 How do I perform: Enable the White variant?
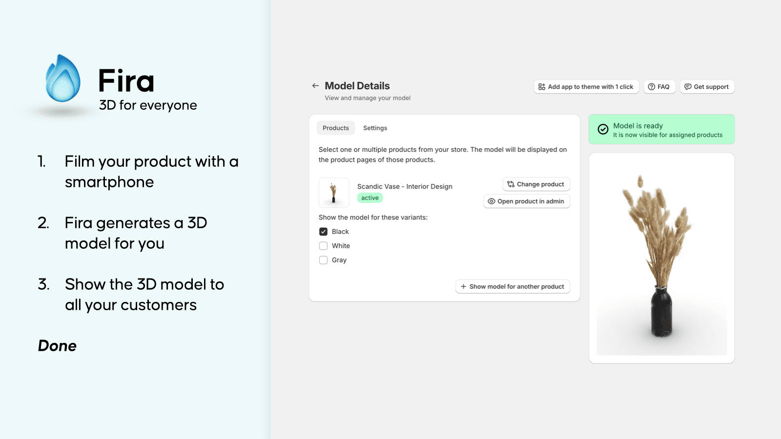(x=323, y=245)
